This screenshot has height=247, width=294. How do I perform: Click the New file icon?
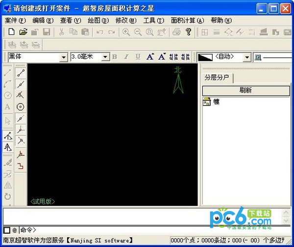pyautogui.click(x=11, y=32)
